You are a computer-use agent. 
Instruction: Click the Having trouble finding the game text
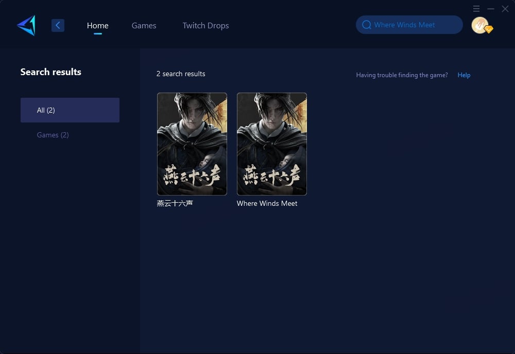pyautogui.click(x=402, y=75)
